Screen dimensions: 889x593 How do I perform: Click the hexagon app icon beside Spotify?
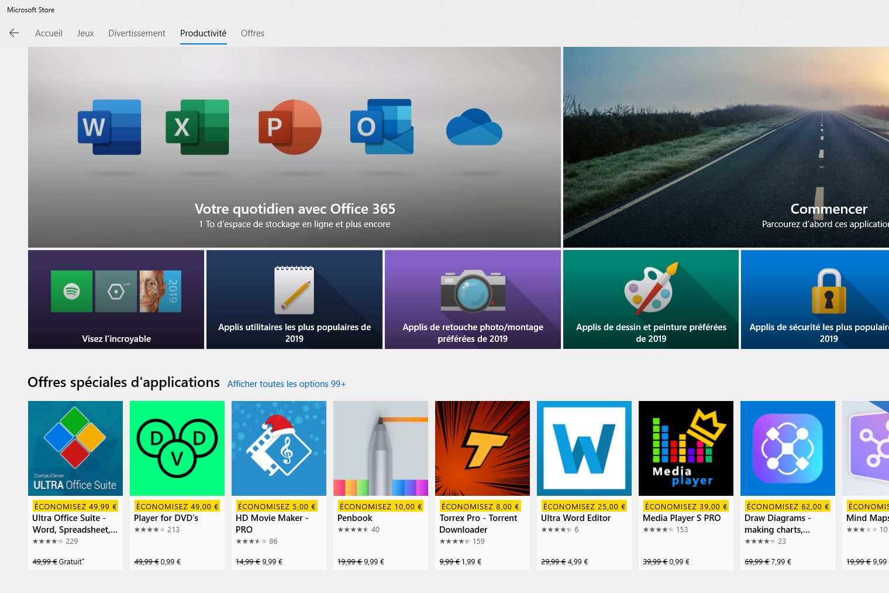click(116, 291)
